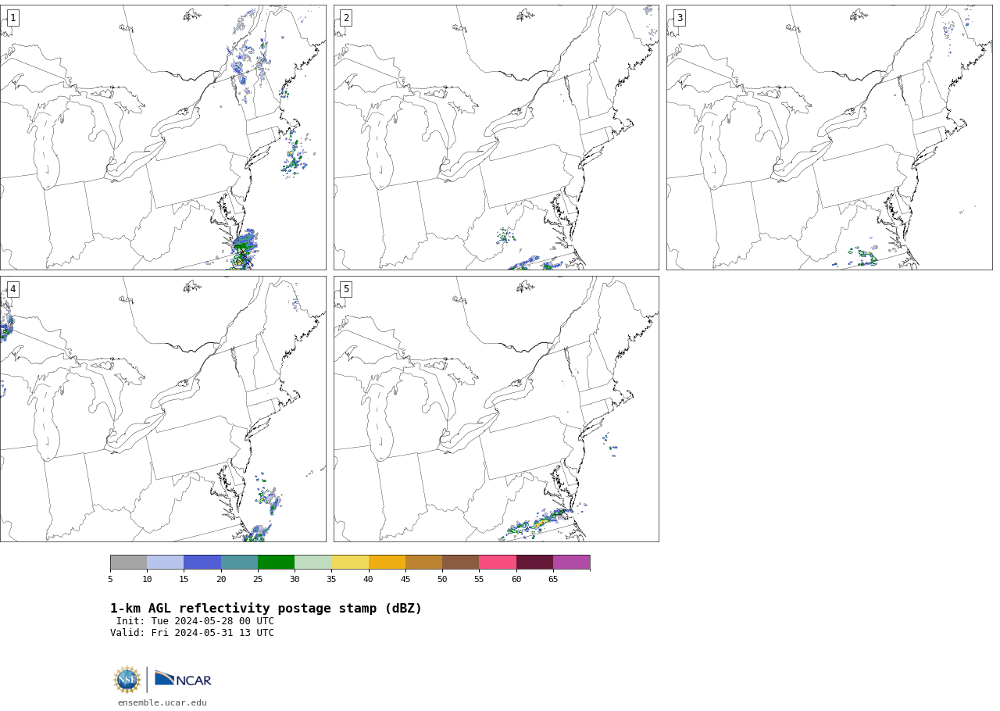Open ensemble member 2 map thumbnail
Viewport: 1000px width, 711px height.
pos(496,138)
